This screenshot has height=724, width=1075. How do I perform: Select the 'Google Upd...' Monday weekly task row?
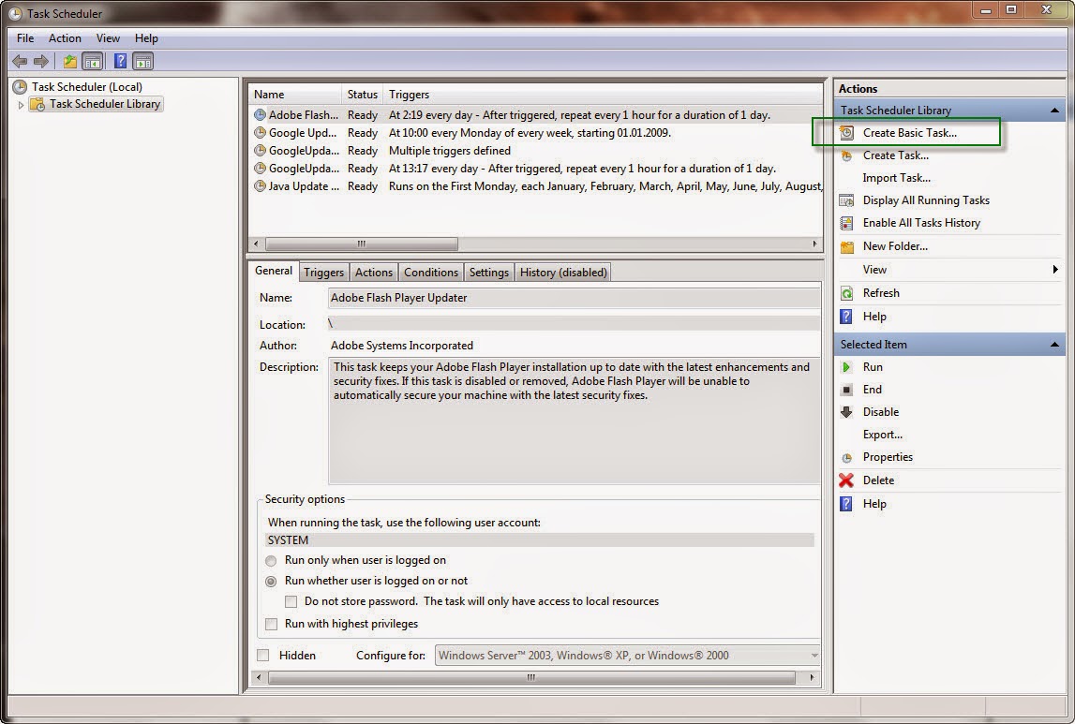[536, 133]
